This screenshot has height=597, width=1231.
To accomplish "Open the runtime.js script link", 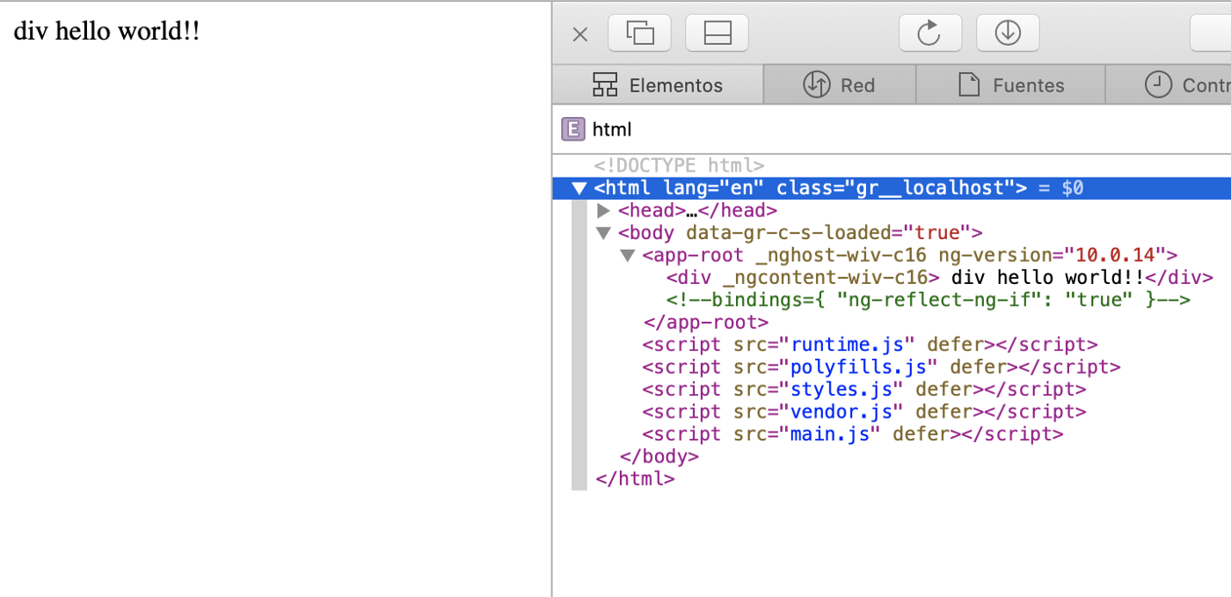I will point(853,345).
